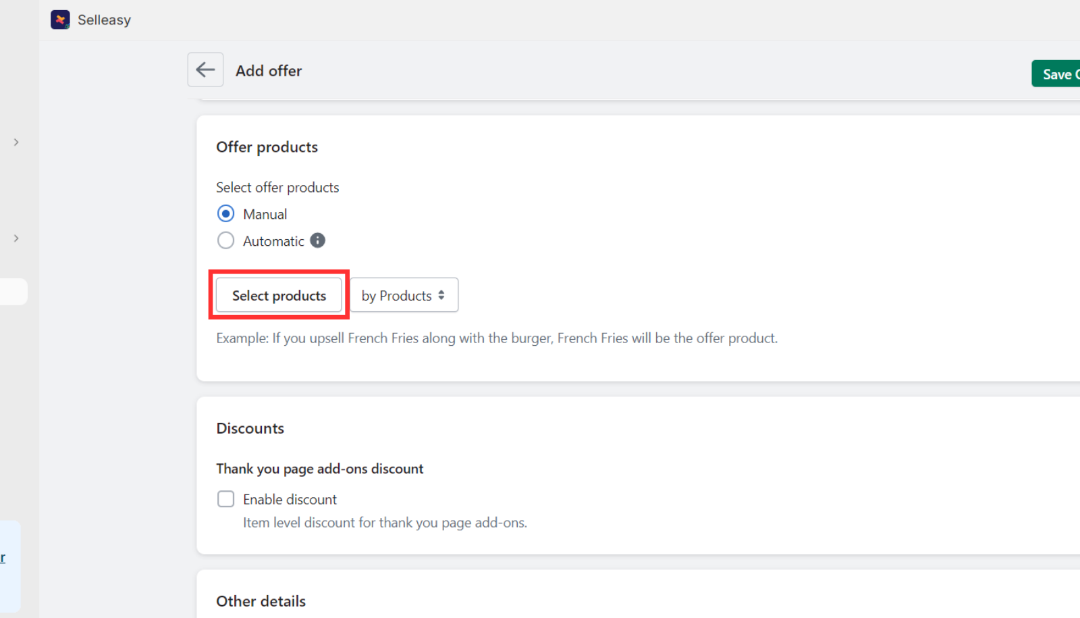Click the Select products button

(279, 295)
